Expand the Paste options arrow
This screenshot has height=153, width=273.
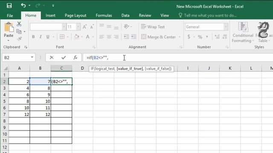(9, 40)
